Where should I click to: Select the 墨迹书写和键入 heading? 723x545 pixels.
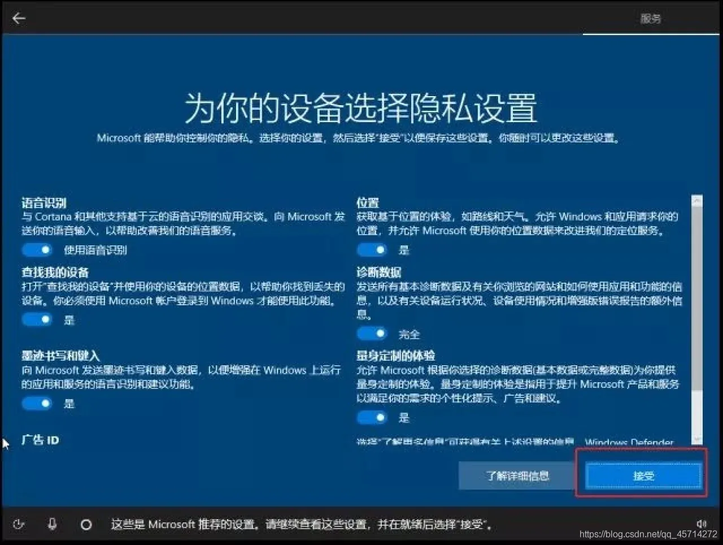tap(60, 356)
